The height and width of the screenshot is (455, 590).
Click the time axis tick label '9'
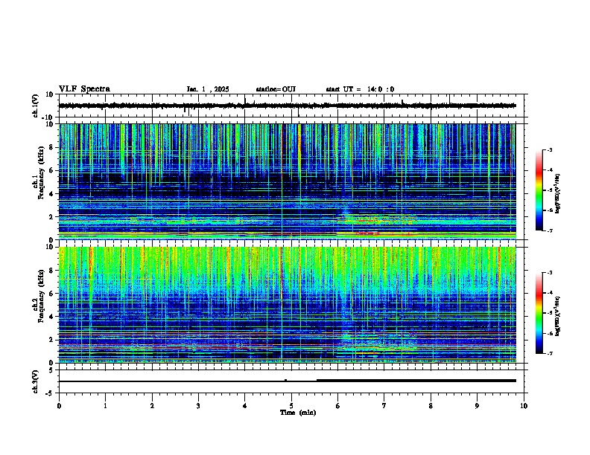tap(477, 406)
